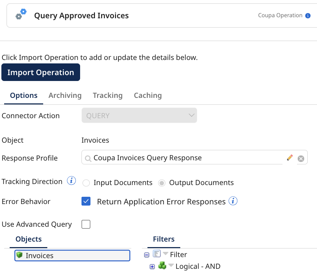Expand the Logical - AND node

pyautogui.click(x=152, y=266)
